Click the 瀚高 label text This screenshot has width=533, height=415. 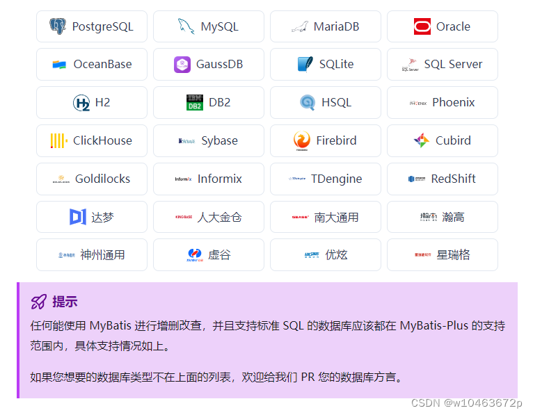[454, 217]
